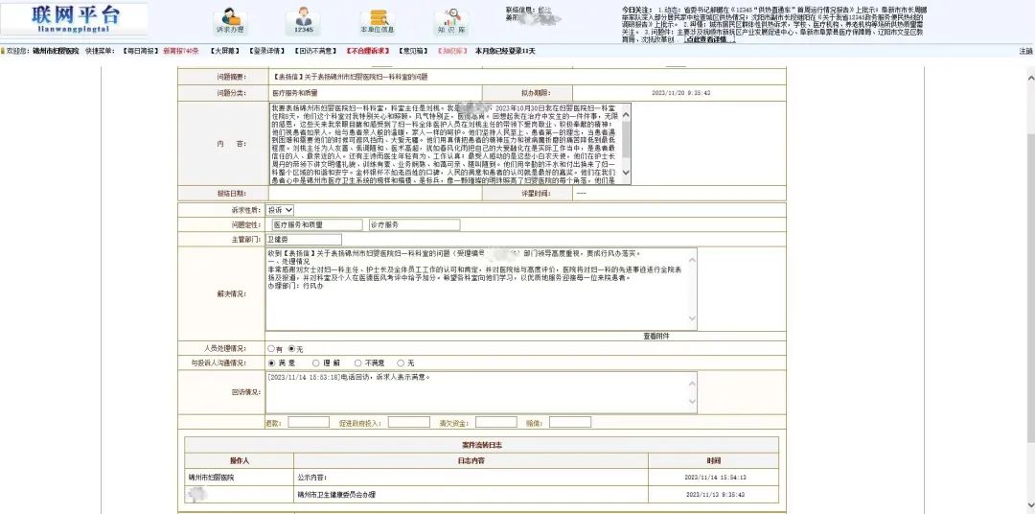Open the 知识库 knowledge base icon
Image resolution: width=1035 pixels, height=514 pixels.
coord(450,20)
